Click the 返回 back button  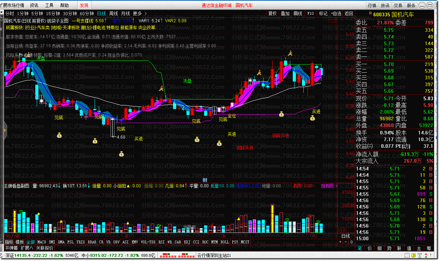[349, 14]
